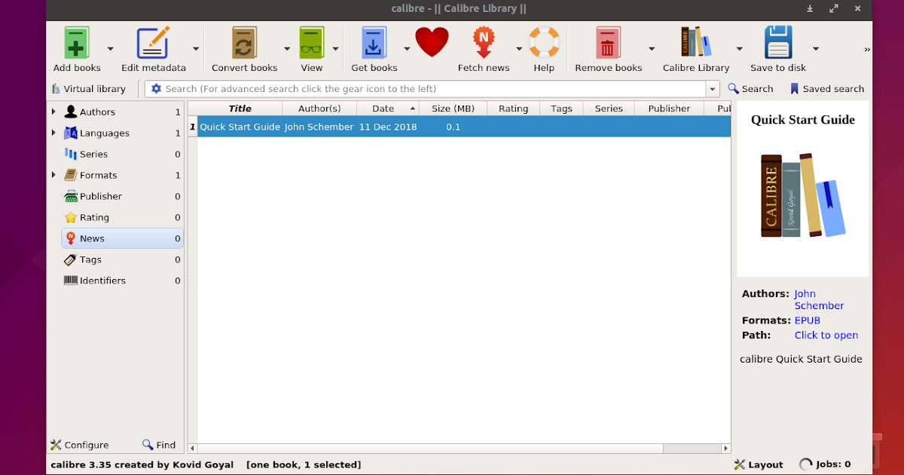The image size is (904, 475).
Task: Sort by the Series column header
Action: point(609,109)
